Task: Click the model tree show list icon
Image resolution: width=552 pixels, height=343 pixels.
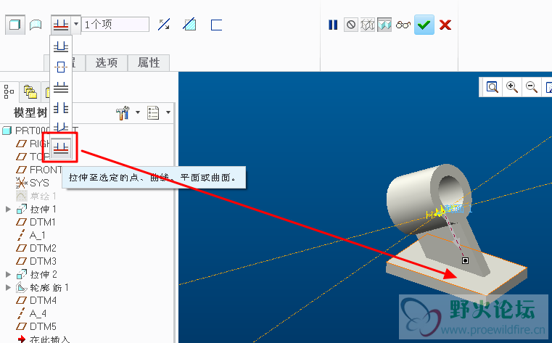Action: click(x=153, y=112)
